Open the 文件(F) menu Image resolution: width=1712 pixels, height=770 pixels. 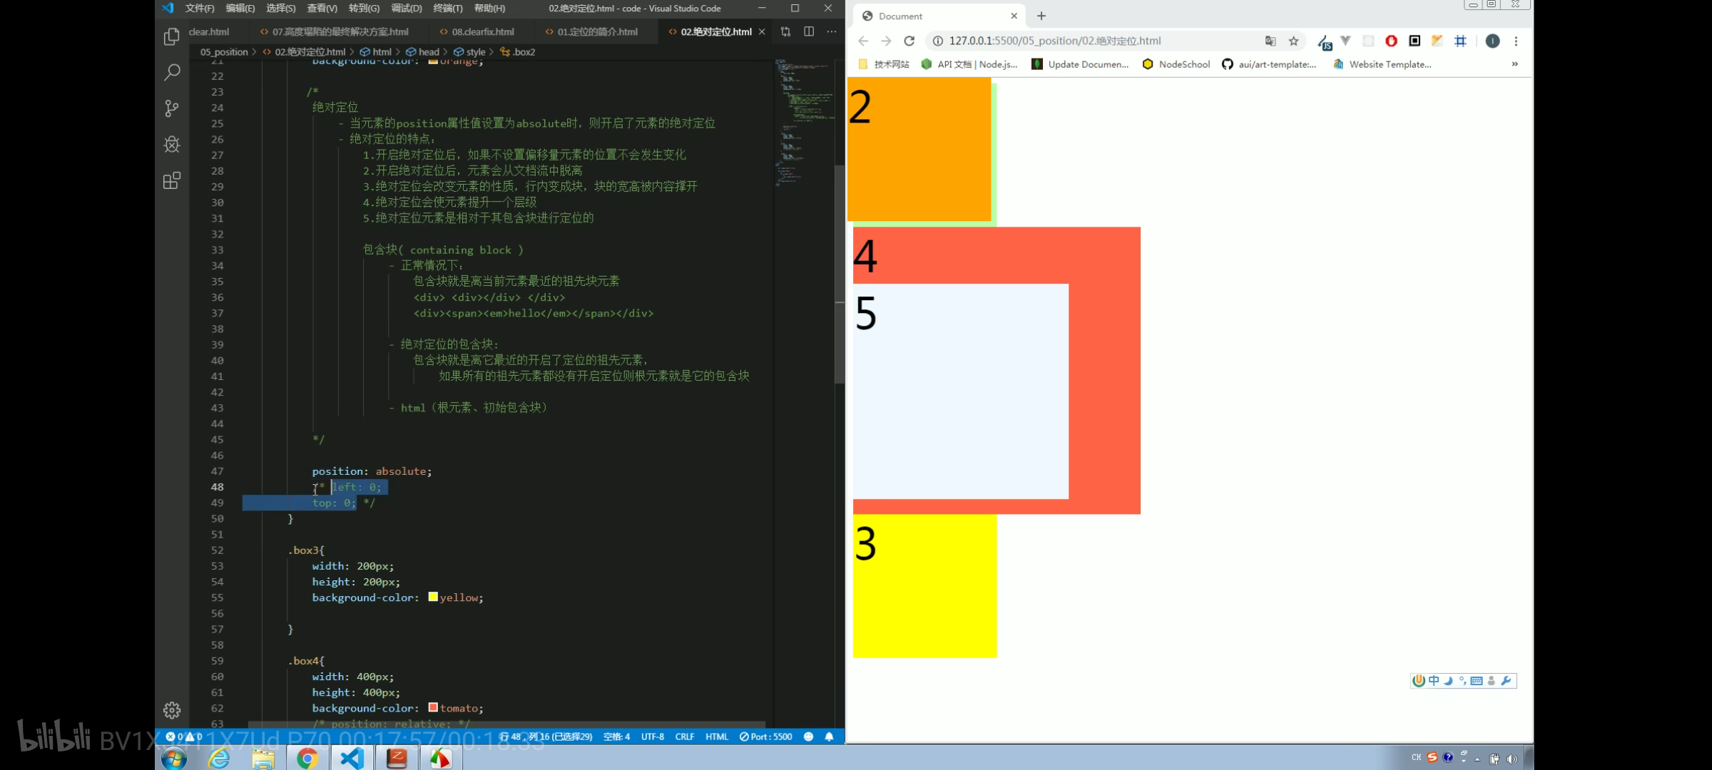click(x=200, y=9)
